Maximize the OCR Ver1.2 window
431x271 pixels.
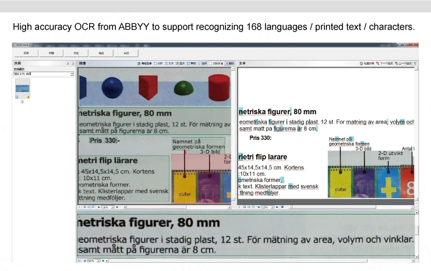(405, 44)
